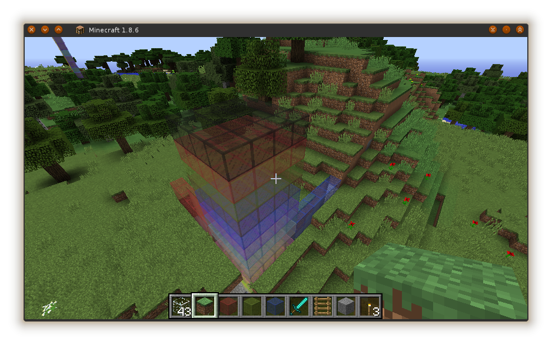Select the blue stained glass hotbar slot
The height and width of the screenshot is (345, 552).
click(275, 306)
